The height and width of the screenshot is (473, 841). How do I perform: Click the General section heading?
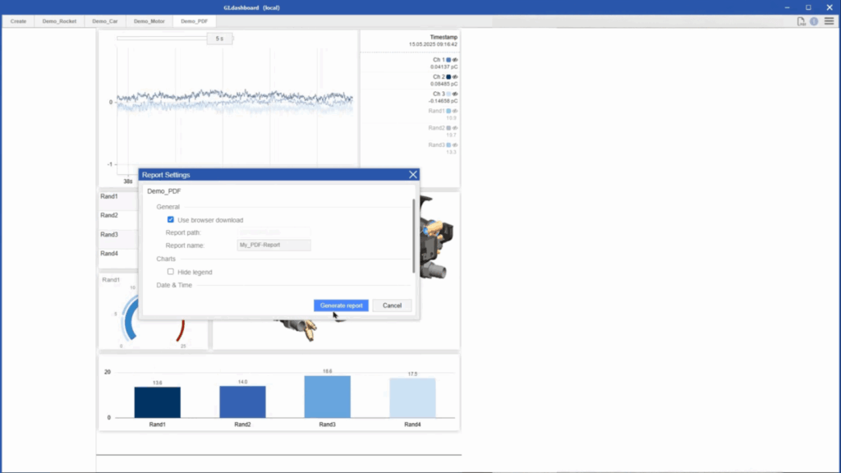pos(168,207)
